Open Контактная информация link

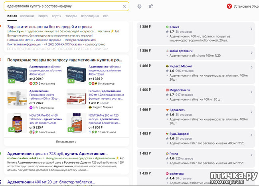point(24,44)
